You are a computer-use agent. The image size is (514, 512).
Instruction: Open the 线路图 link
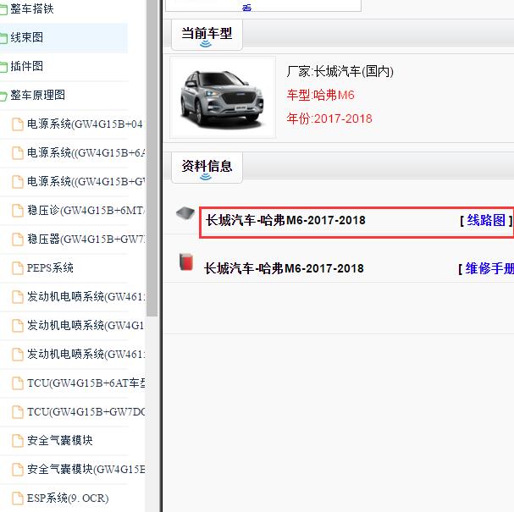tap(486, 221)
